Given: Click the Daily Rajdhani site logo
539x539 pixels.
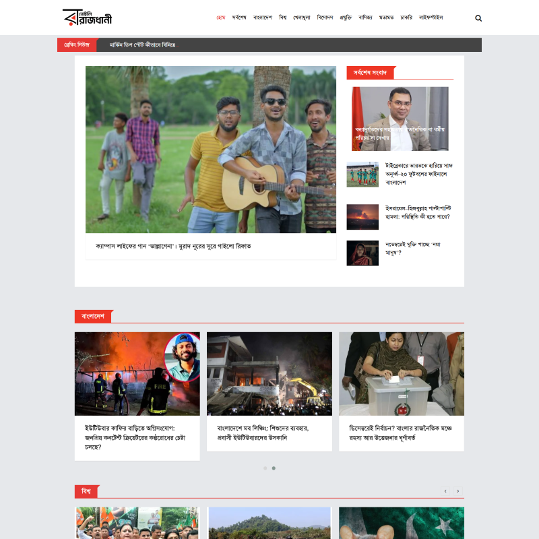Looking at the screenshot, I should [x=87, y=18].
